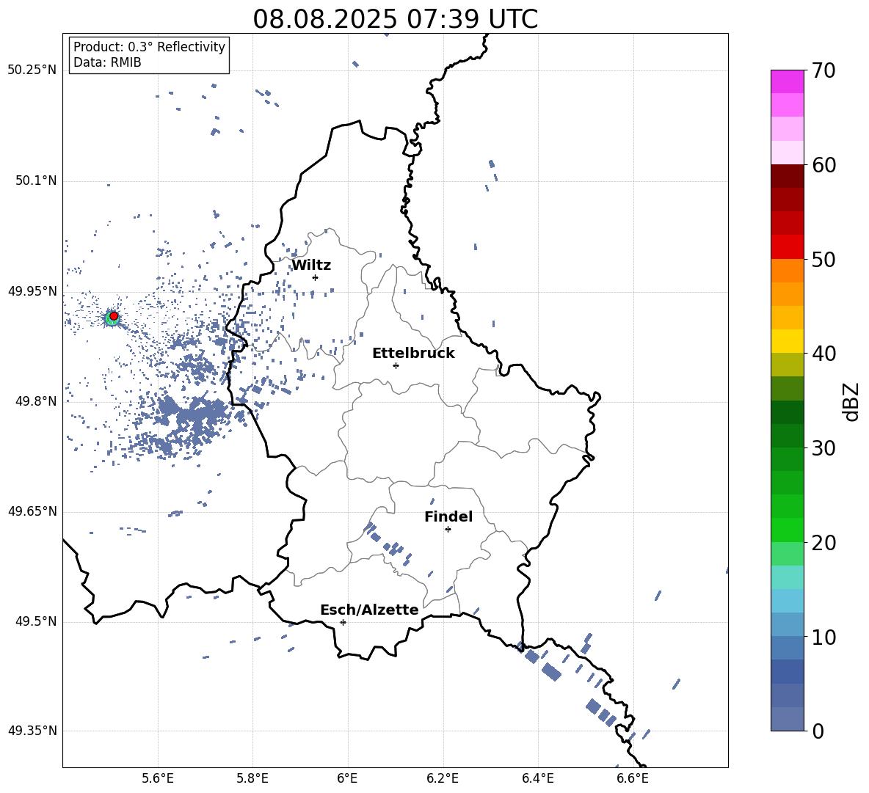The image size is (869, 793).
Task: Click the 5.8°E longitude label
Action: [252, 778]
